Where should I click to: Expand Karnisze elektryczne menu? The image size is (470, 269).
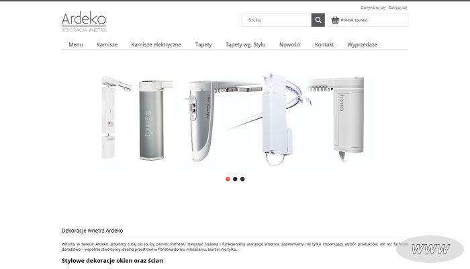pyautogui.click(x=156, y=44)
